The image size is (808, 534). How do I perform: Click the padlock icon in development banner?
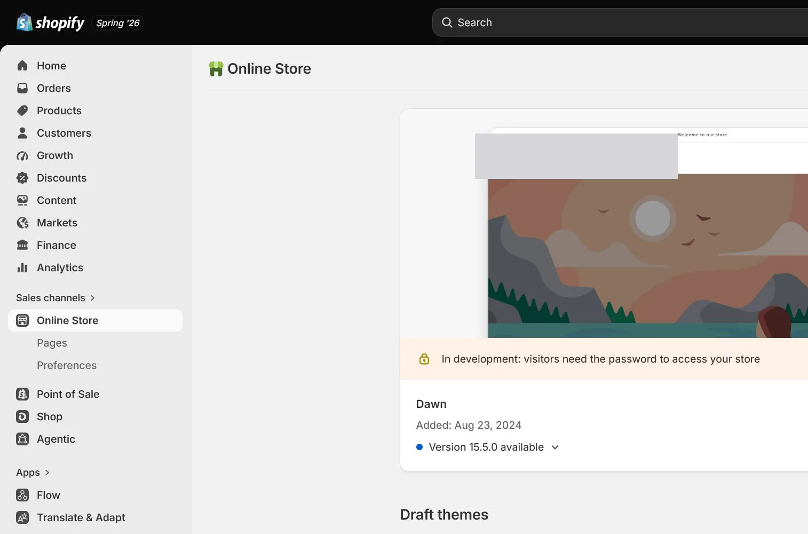tap(424, 359)
